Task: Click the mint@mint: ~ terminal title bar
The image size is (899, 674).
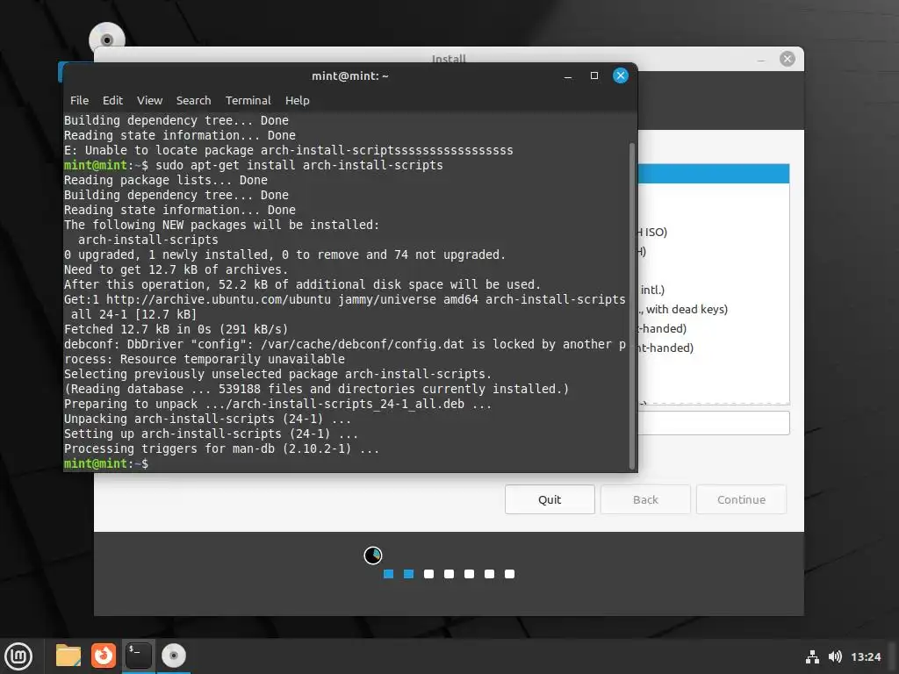Action: [x=349, y=75]
